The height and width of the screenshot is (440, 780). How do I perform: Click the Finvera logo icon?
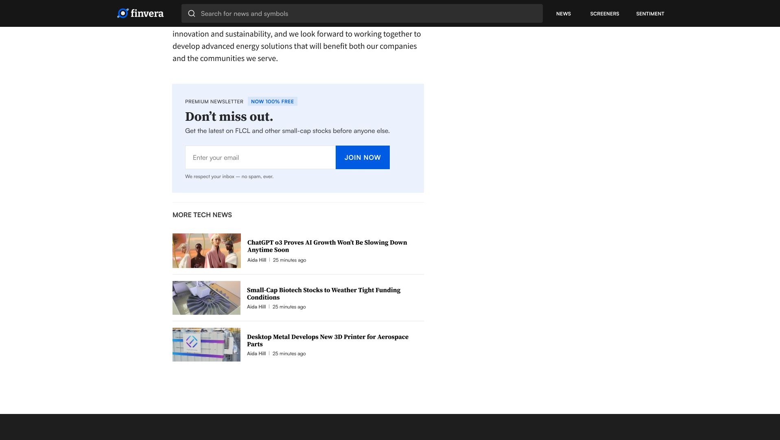tap(123, 13)
